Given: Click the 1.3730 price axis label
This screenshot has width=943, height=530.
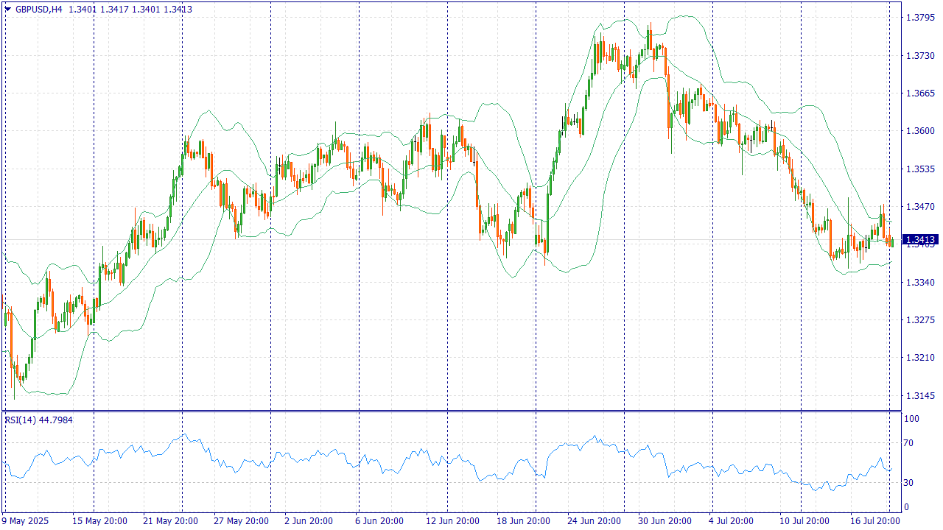Looking at the screenshot, I should (x=920, y=55).
